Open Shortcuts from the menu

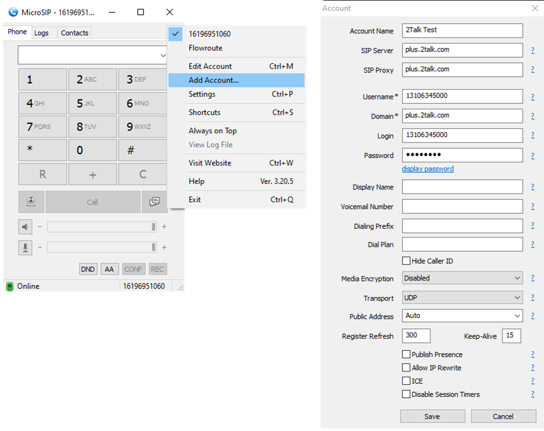pyautogui.click(x=237, y=112)
